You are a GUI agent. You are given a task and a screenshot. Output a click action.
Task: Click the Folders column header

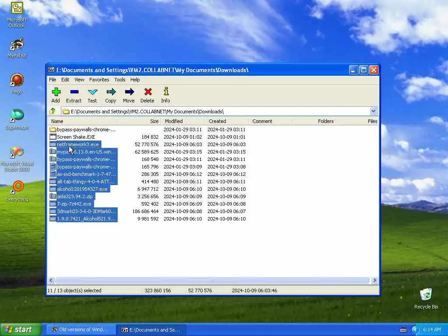(x=313, y=121)
